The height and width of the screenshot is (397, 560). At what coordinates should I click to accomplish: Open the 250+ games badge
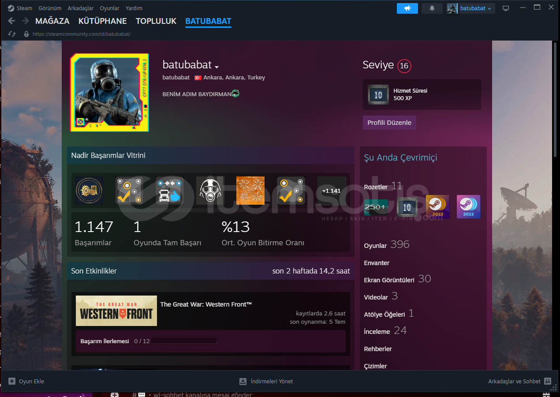pos(376,207)
